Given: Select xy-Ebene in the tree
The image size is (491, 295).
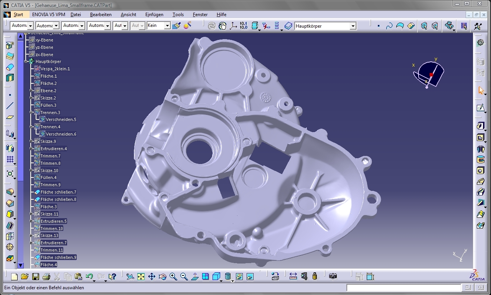Looking at the screenshot, I should pyautogui.click(x=44, y=40).
